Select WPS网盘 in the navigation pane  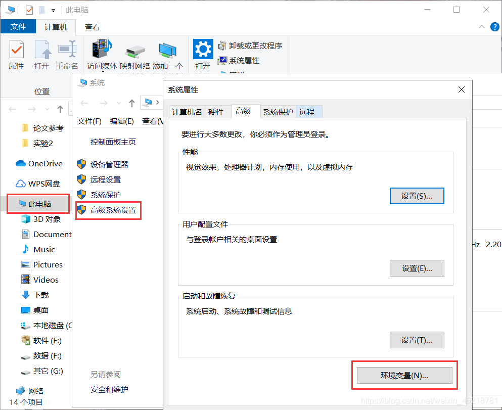[x=38, y=184]
